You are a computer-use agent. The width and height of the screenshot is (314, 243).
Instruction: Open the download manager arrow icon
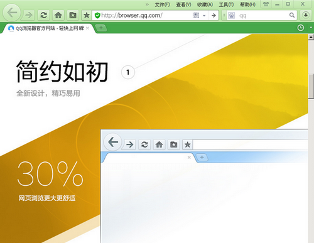[x=306, y=15]
